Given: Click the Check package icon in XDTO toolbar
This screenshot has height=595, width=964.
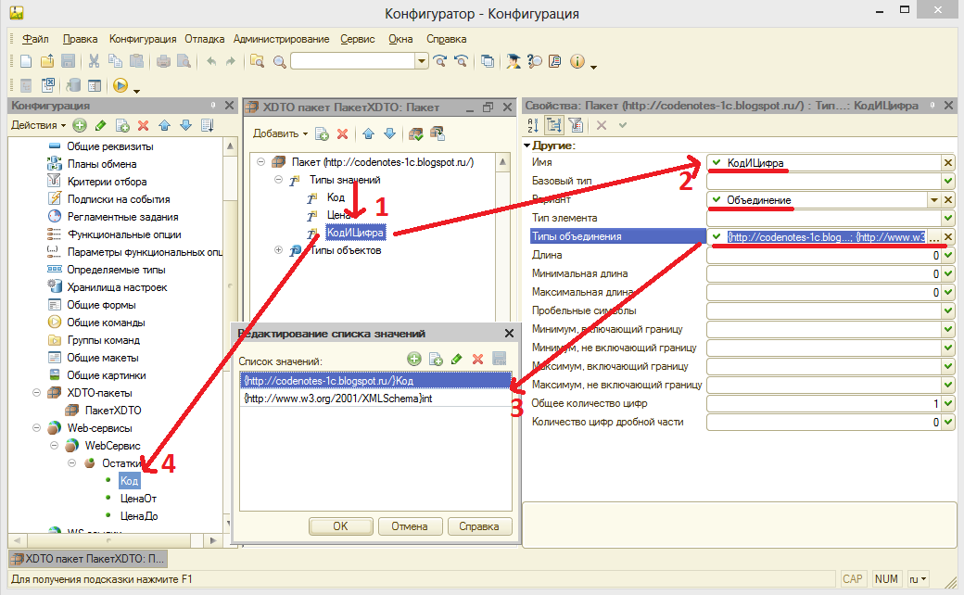Looking at the screenshot, I should click(x=415, y=133).
